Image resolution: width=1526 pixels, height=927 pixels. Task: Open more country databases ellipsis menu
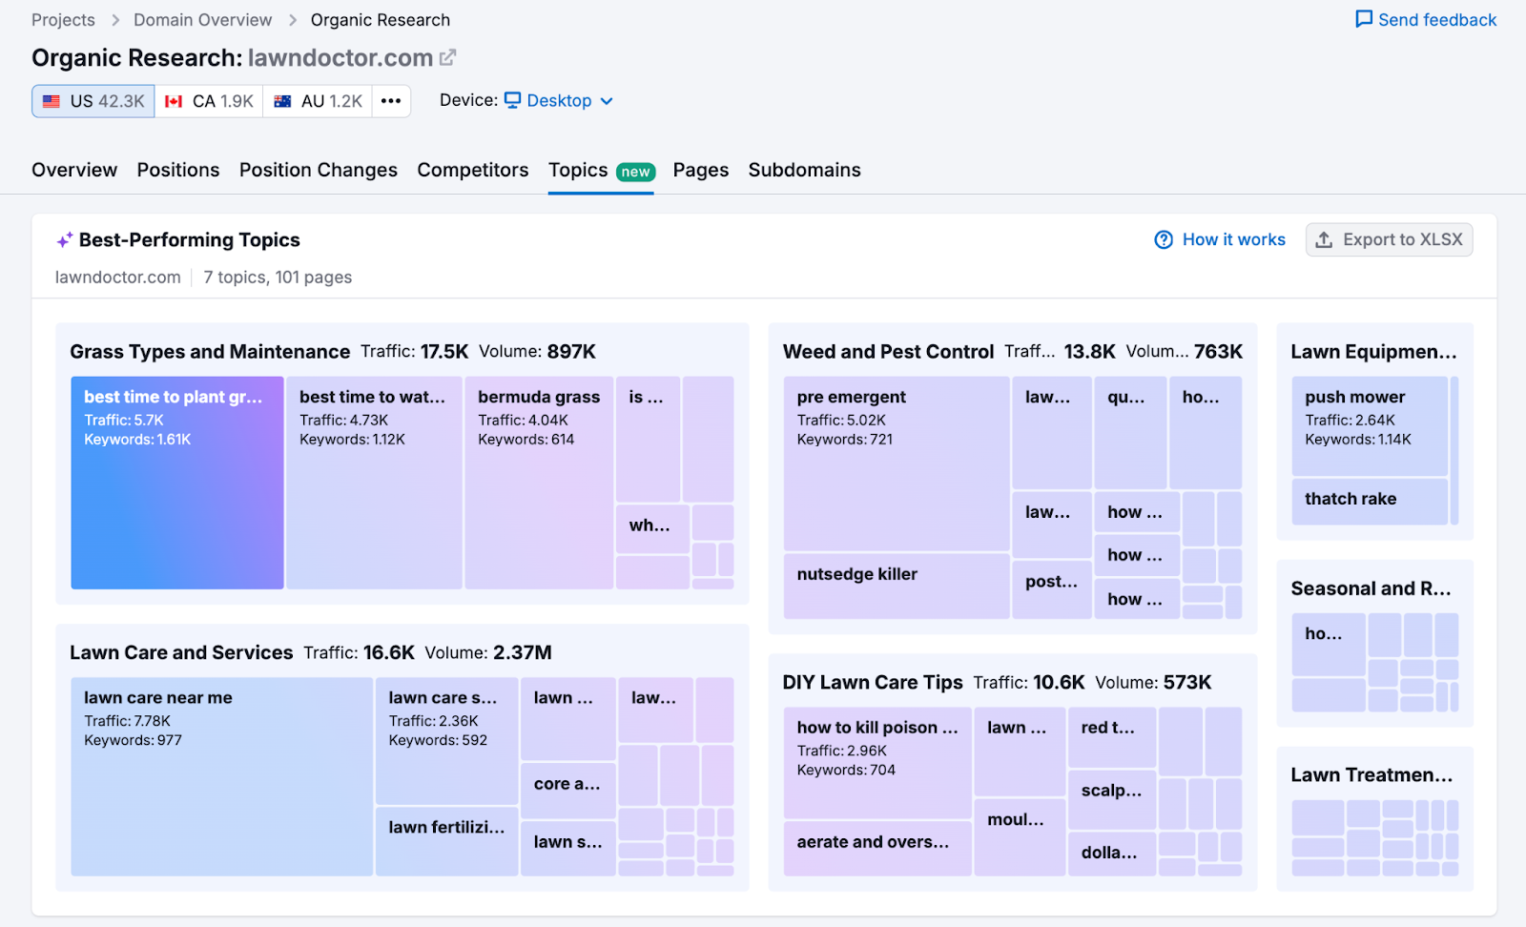[391, 101]
